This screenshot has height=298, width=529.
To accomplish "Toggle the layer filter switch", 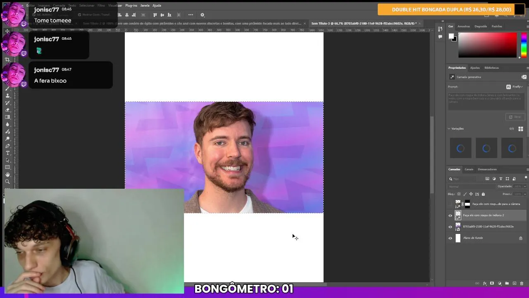I will (526, 178).
